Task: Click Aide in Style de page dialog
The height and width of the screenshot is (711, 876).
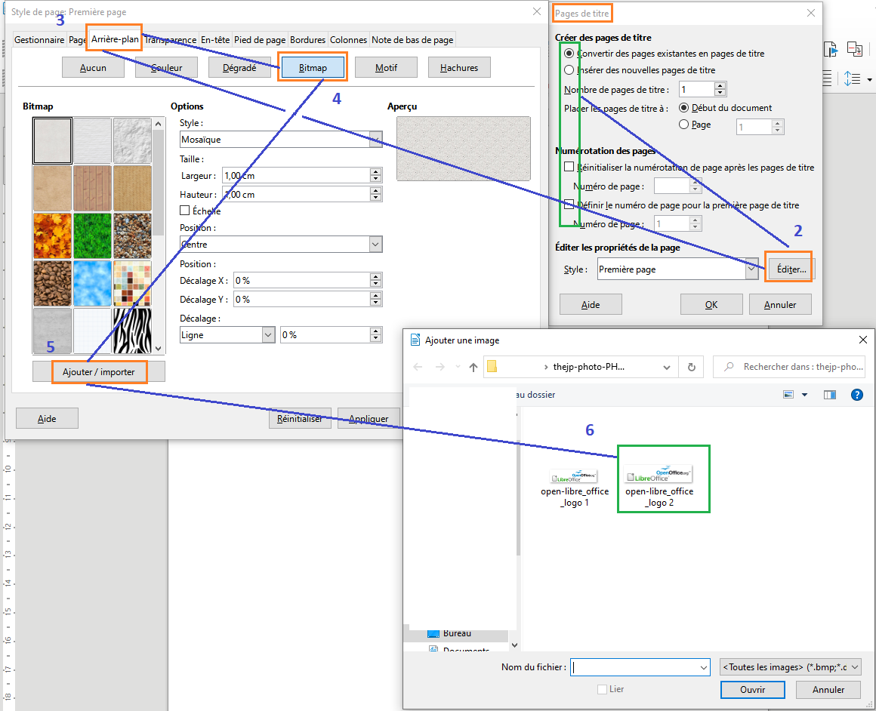Action: tap(47, 418)
